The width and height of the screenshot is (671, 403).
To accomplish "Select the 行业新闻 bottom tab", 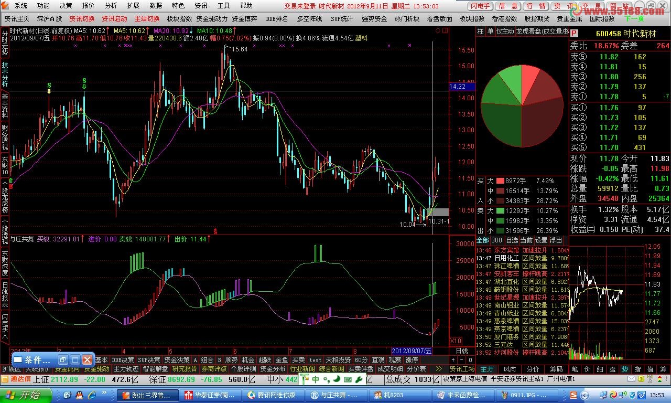I will click(x=302, y=369).
